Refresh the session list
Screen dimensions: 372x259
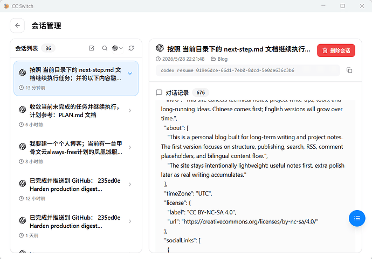click(x=131, y=48)
